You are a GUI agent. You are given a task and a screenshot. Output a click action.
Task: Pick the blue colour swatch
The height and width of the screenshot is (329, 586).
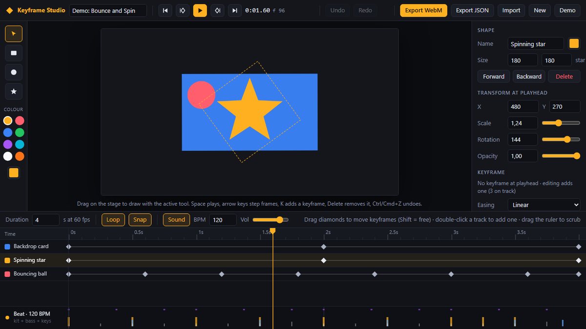(8, 133)
